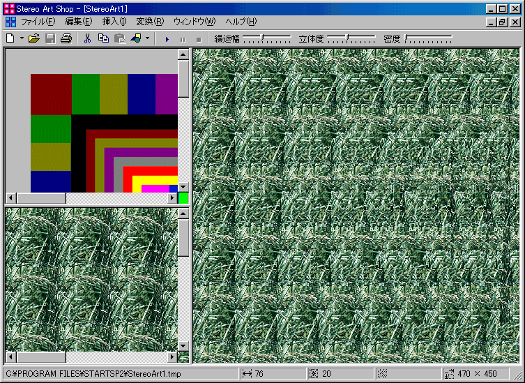Minimize the StereoArt1 document window
525x383 pixels.
491,22
